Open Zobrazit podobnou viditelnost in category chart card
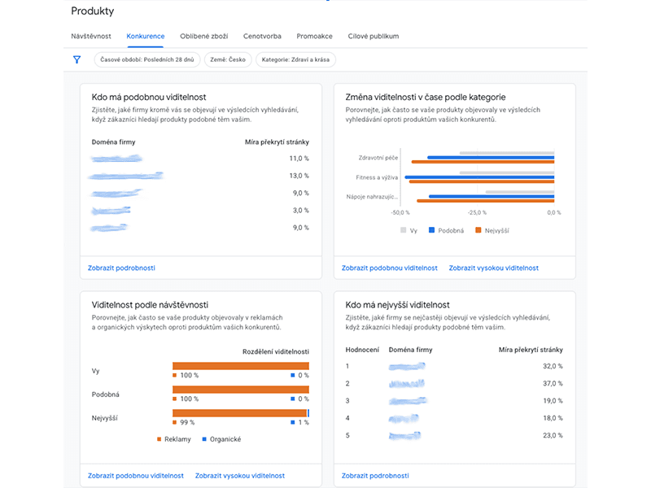651x488 pixels. point(390,268)
